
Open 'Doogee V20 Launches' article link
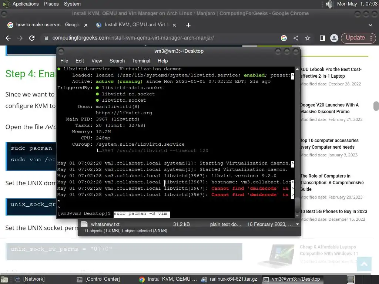pos(329,108)
